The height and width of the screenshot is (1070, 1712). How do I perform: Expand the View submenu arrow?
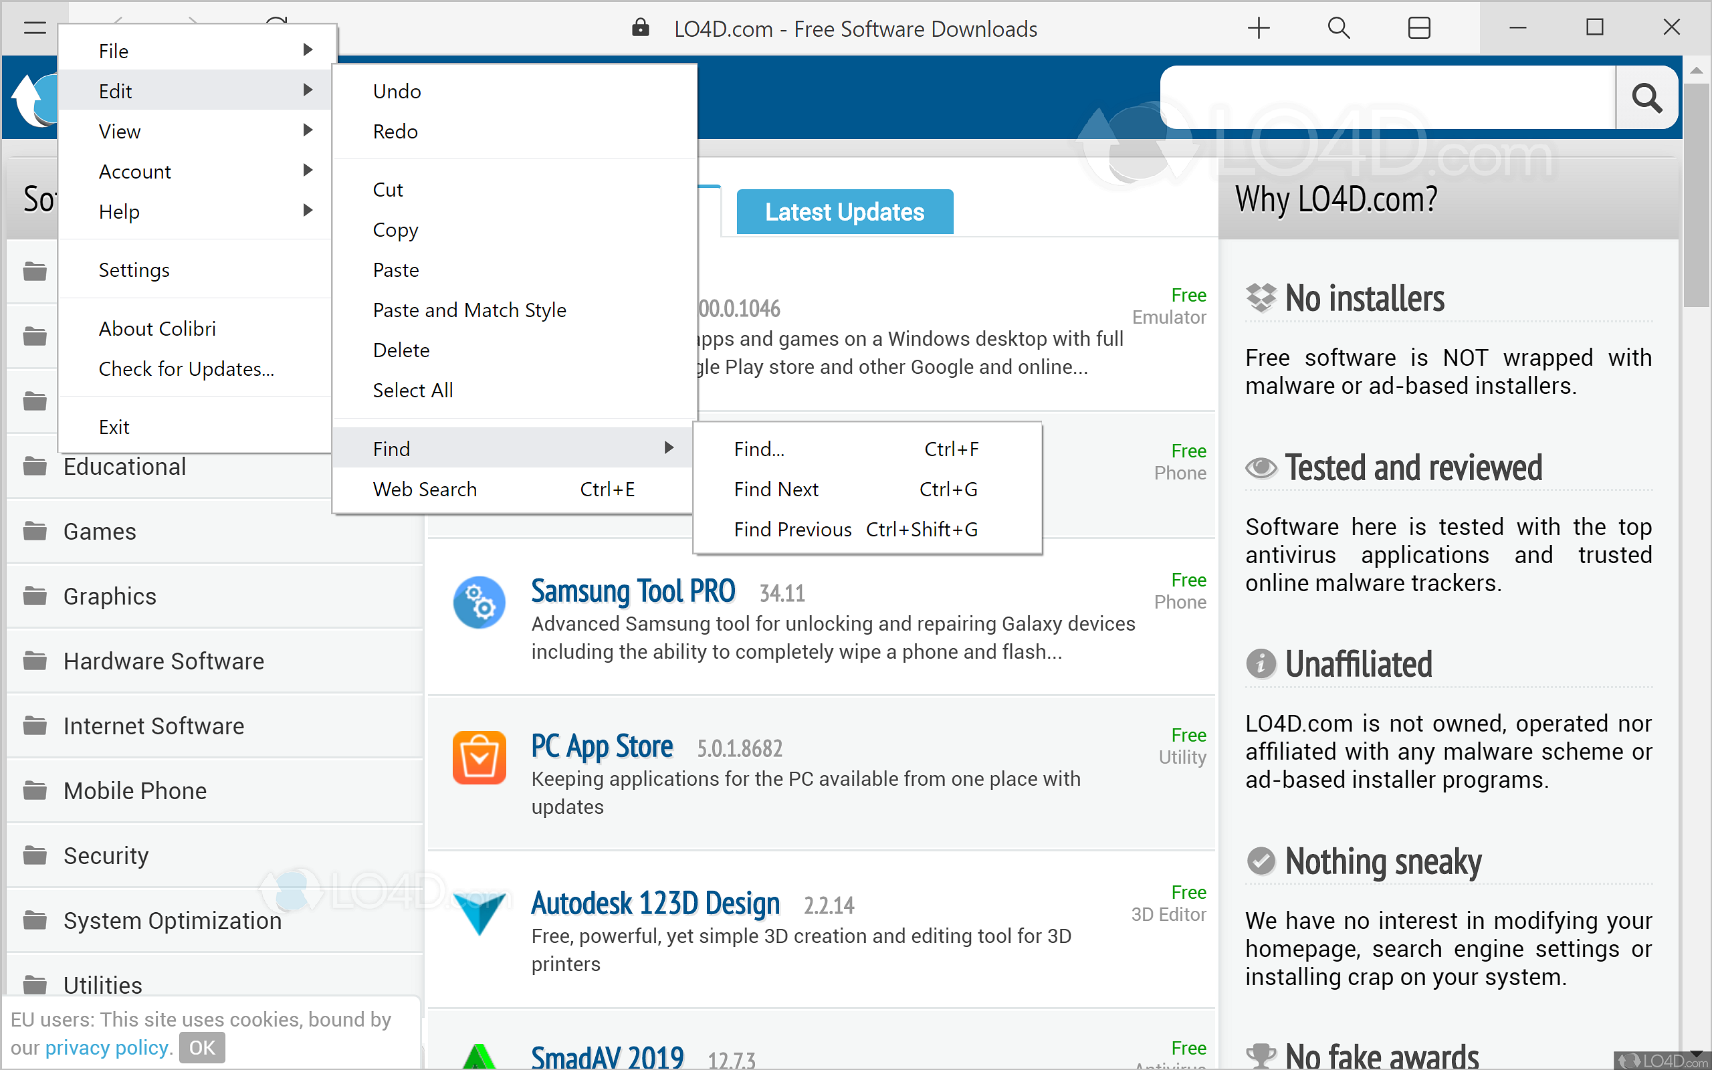(x=307, y=130)
